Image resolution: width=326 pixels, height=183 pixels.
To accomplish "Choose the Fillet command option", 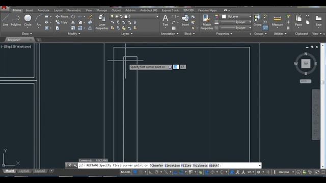I will tap(186, 165).
